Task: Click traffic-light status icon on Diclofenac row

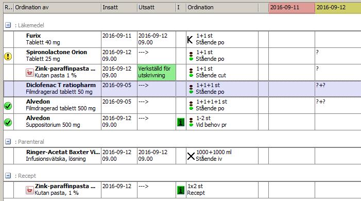Action: pos(191,89)
